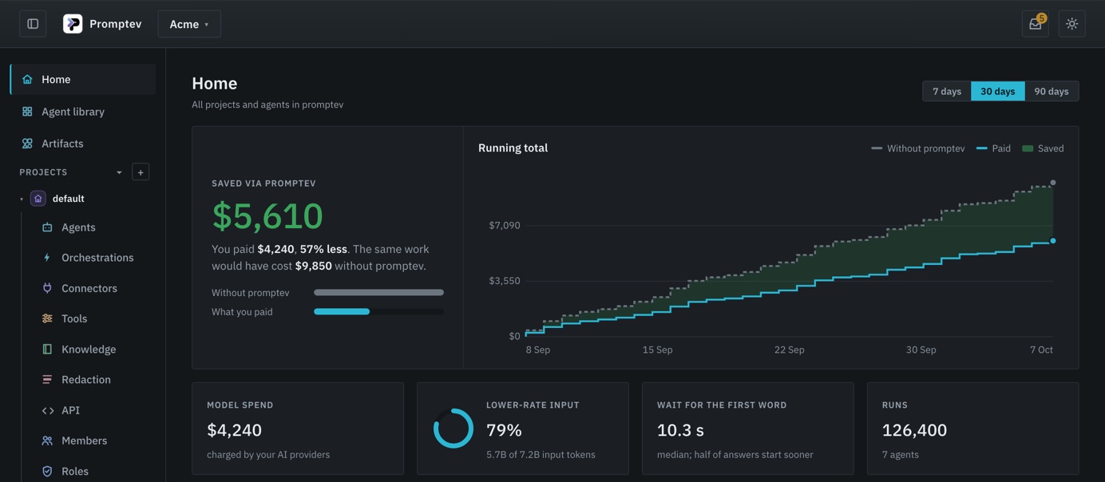Click the Artifacts icon
The width and height of the screenshot is (1105, 482).
[27, 144]
